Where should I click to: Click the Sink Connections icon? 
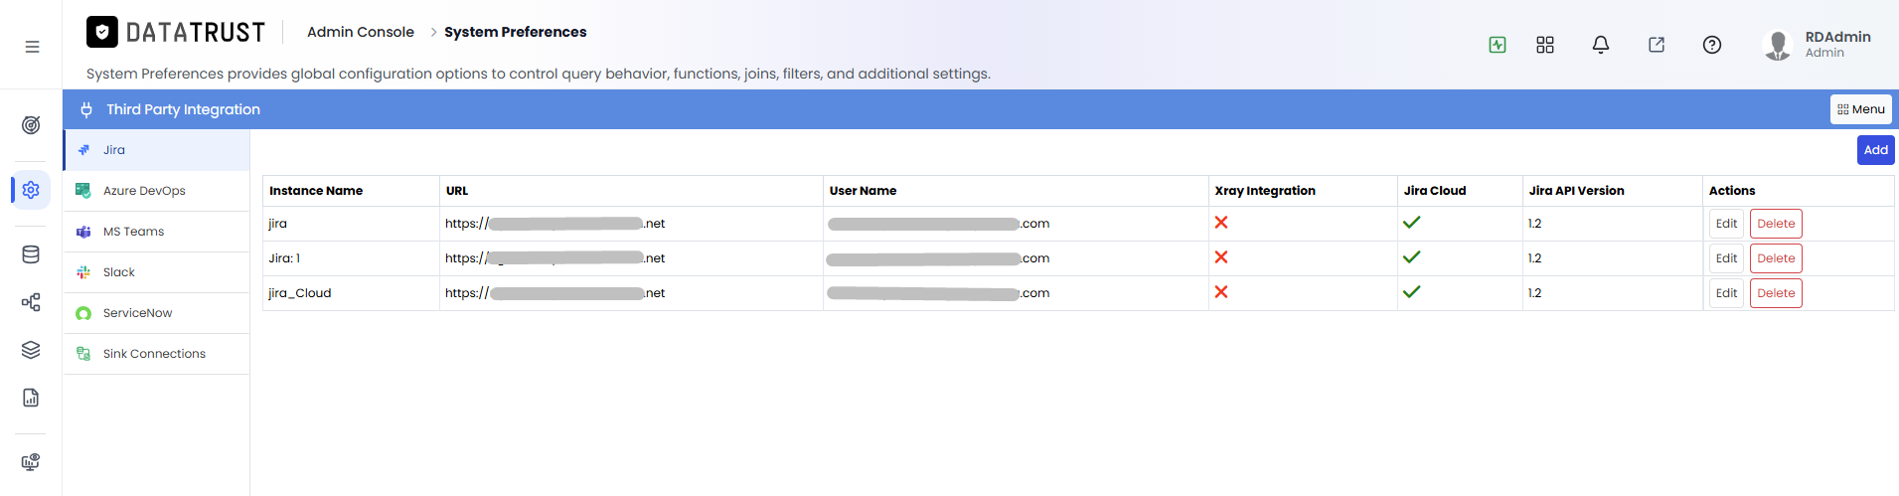coord(83,354)
